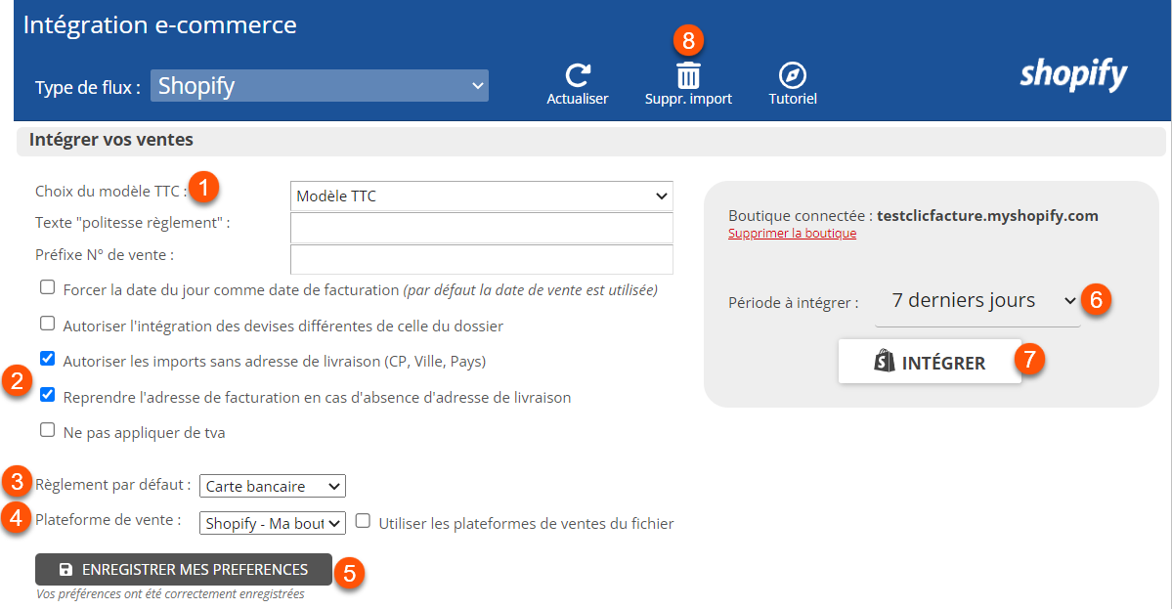This screenshot has height=609, width=1172.
Task: Click ENREGISTRER MES PREFERENCES button
Action: coord(183,569)
